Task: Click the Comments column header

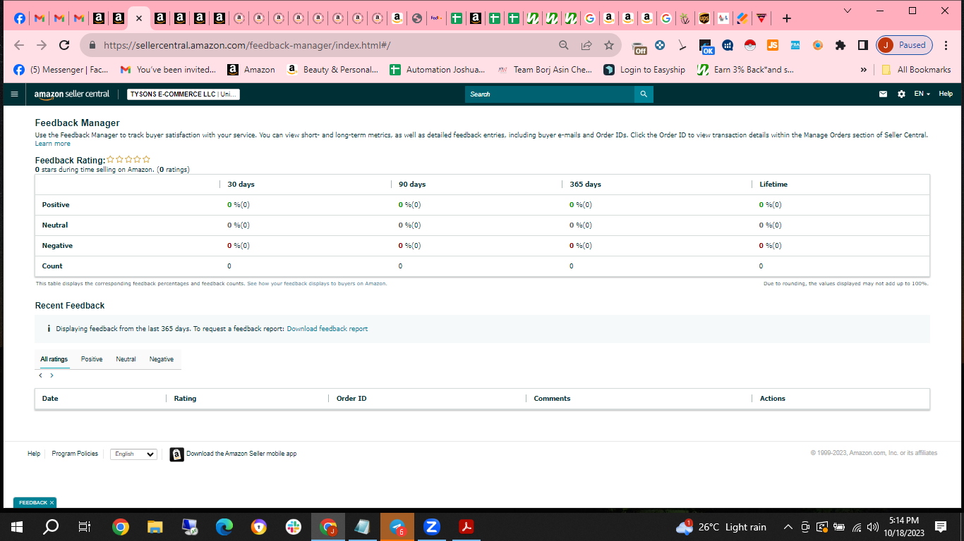Action: (552, 399)
